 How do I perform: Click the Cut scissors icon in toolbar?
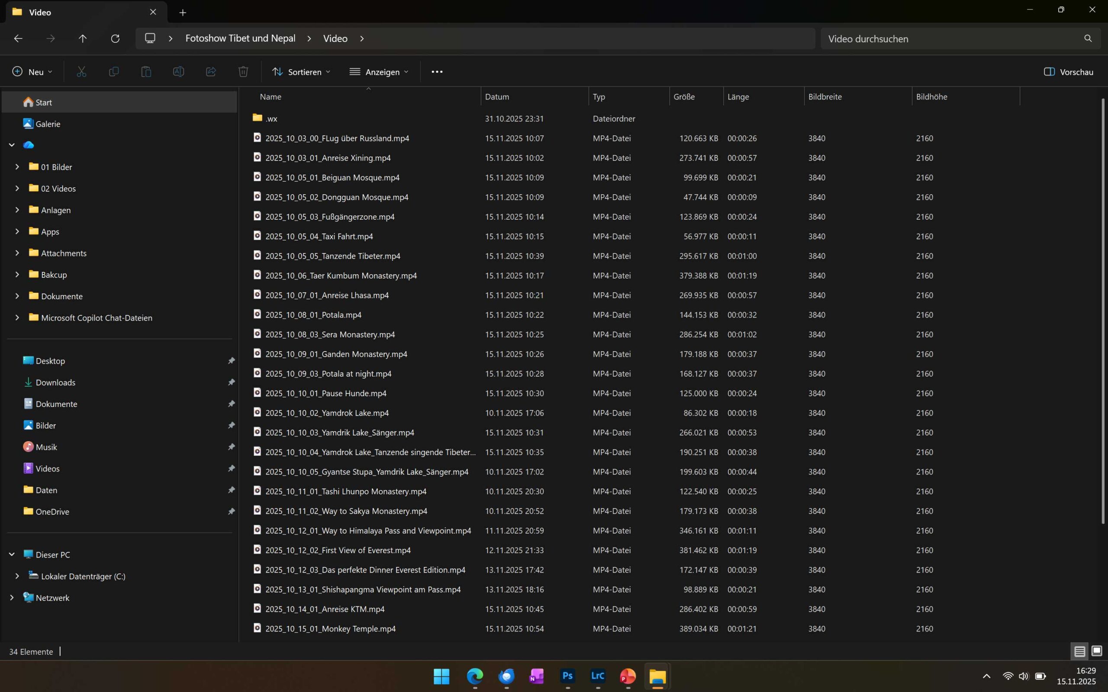tap(81, 72)
